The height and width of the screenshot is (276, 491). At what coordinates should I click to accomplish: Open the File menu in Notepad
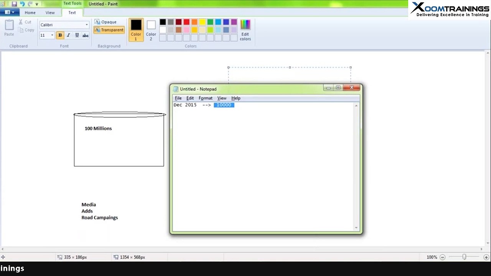point(178,98)
